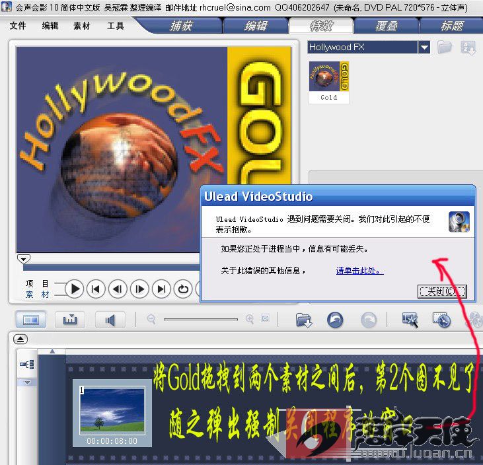Collapse the timeline panel with eject-style arrow
The image size is (483, 465).
20,339
